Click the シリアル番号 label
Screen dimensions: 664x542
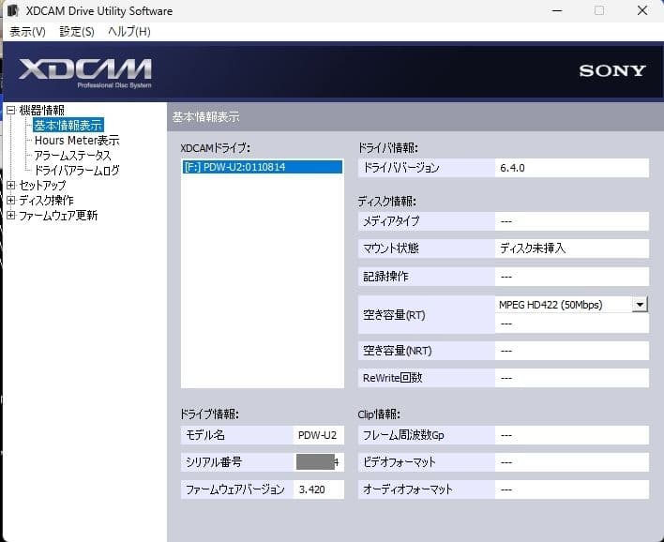point(214,462)
